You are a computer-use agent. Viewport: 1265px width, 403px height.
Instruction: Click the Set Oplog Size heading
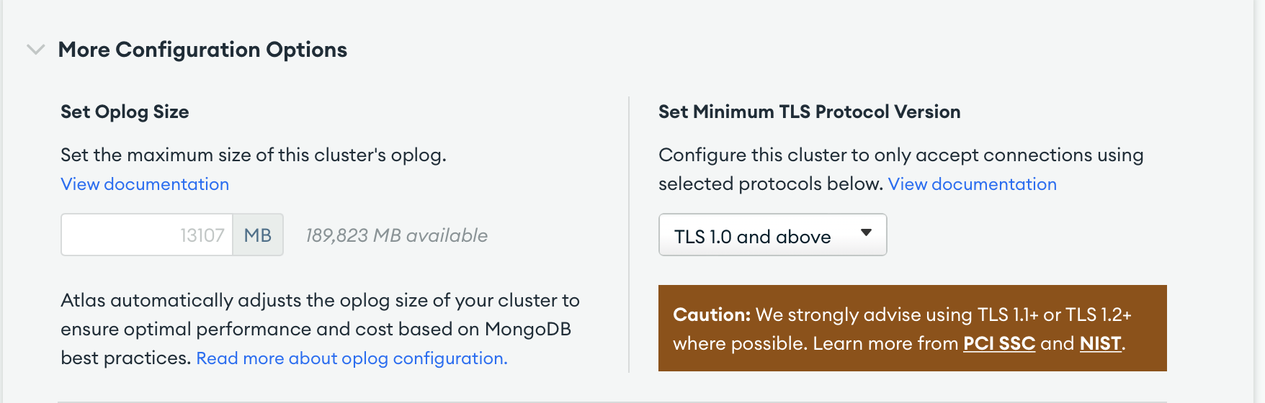tap(125, 112)
